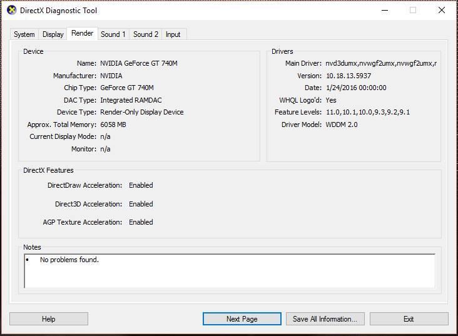Select 'No problems found.' note text
458x336 pixels.
tap(69, 260)
